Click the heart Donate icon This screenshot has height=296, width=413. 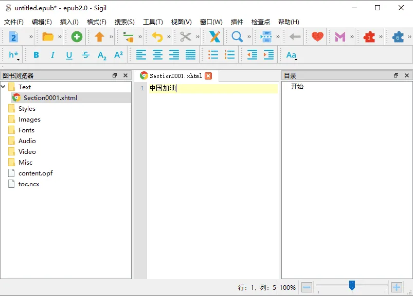pos(316,36)
